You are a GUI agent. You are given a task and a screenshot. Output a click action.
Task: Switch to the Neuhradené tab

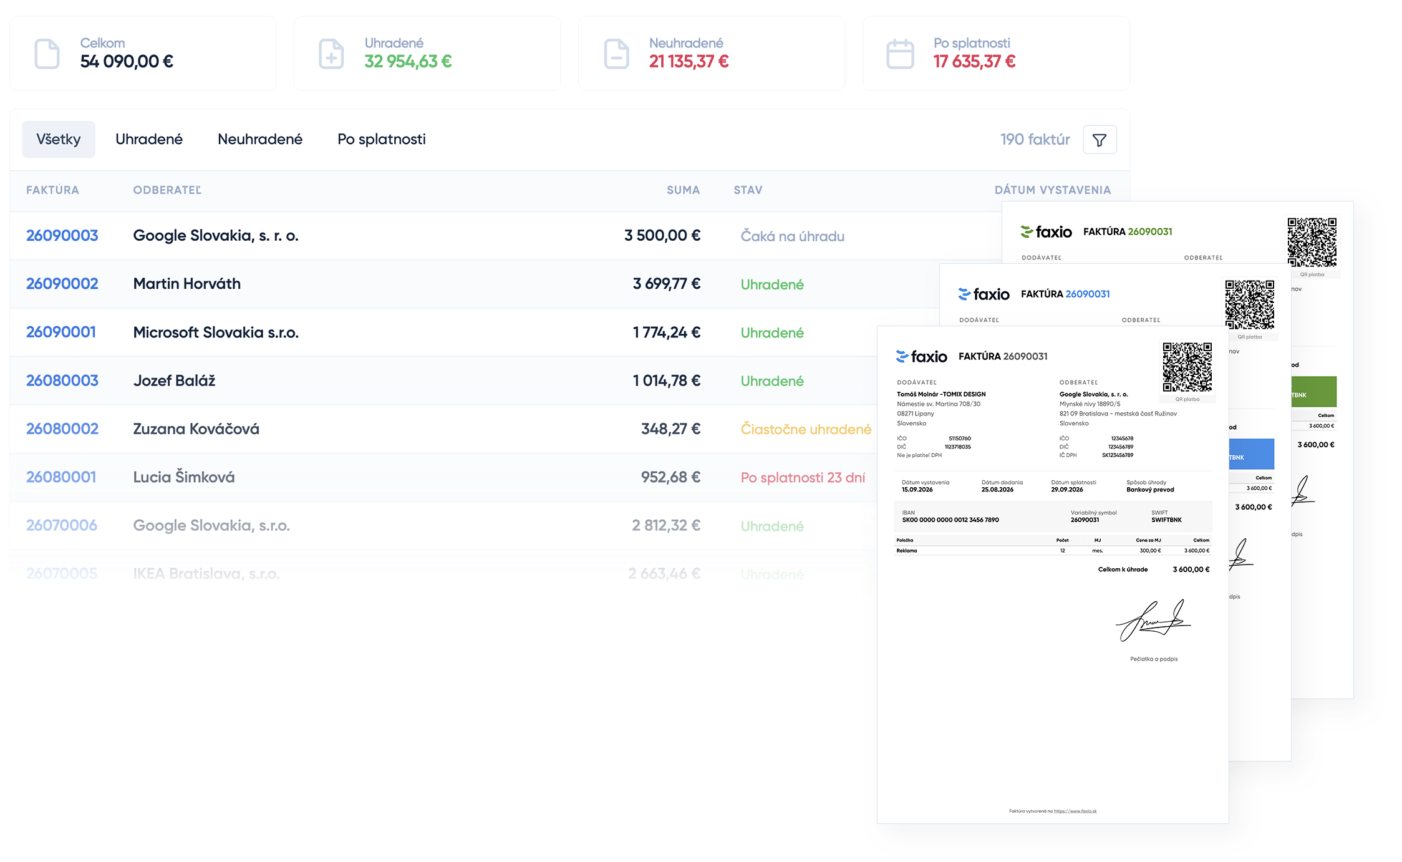(260, 139)
